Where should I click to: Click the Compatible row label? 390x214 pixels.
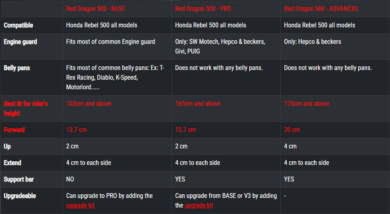19,25
